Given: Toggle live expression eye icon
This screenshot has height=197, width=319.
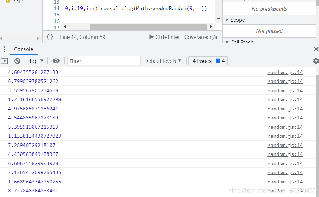Looking at the screenshot, I should [x=56, y=61].
